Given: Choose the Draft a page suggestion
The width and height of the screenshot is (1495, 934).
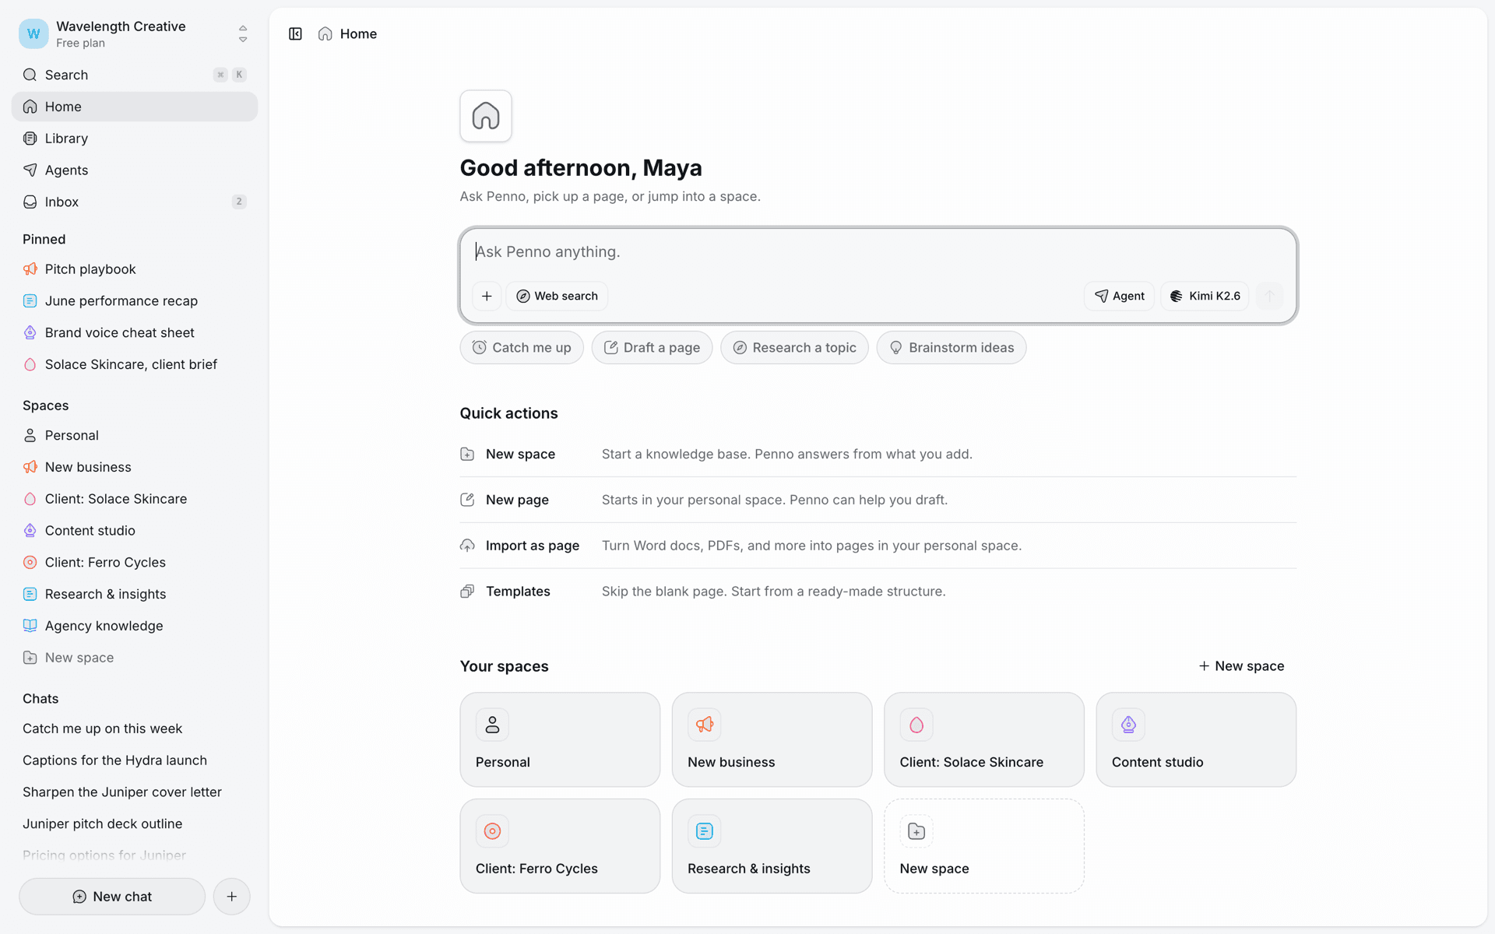Looking at the screenshot, I should pos(652,348).
